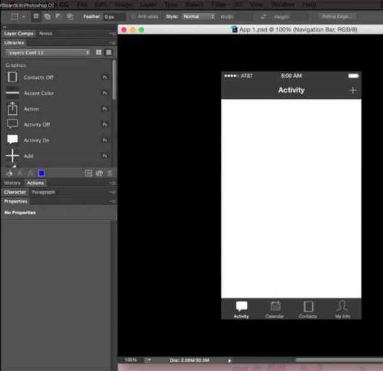Viewport: 383px width, 371px height.
Task: Open the Character panel tab
Action: (x=15, y=192)
